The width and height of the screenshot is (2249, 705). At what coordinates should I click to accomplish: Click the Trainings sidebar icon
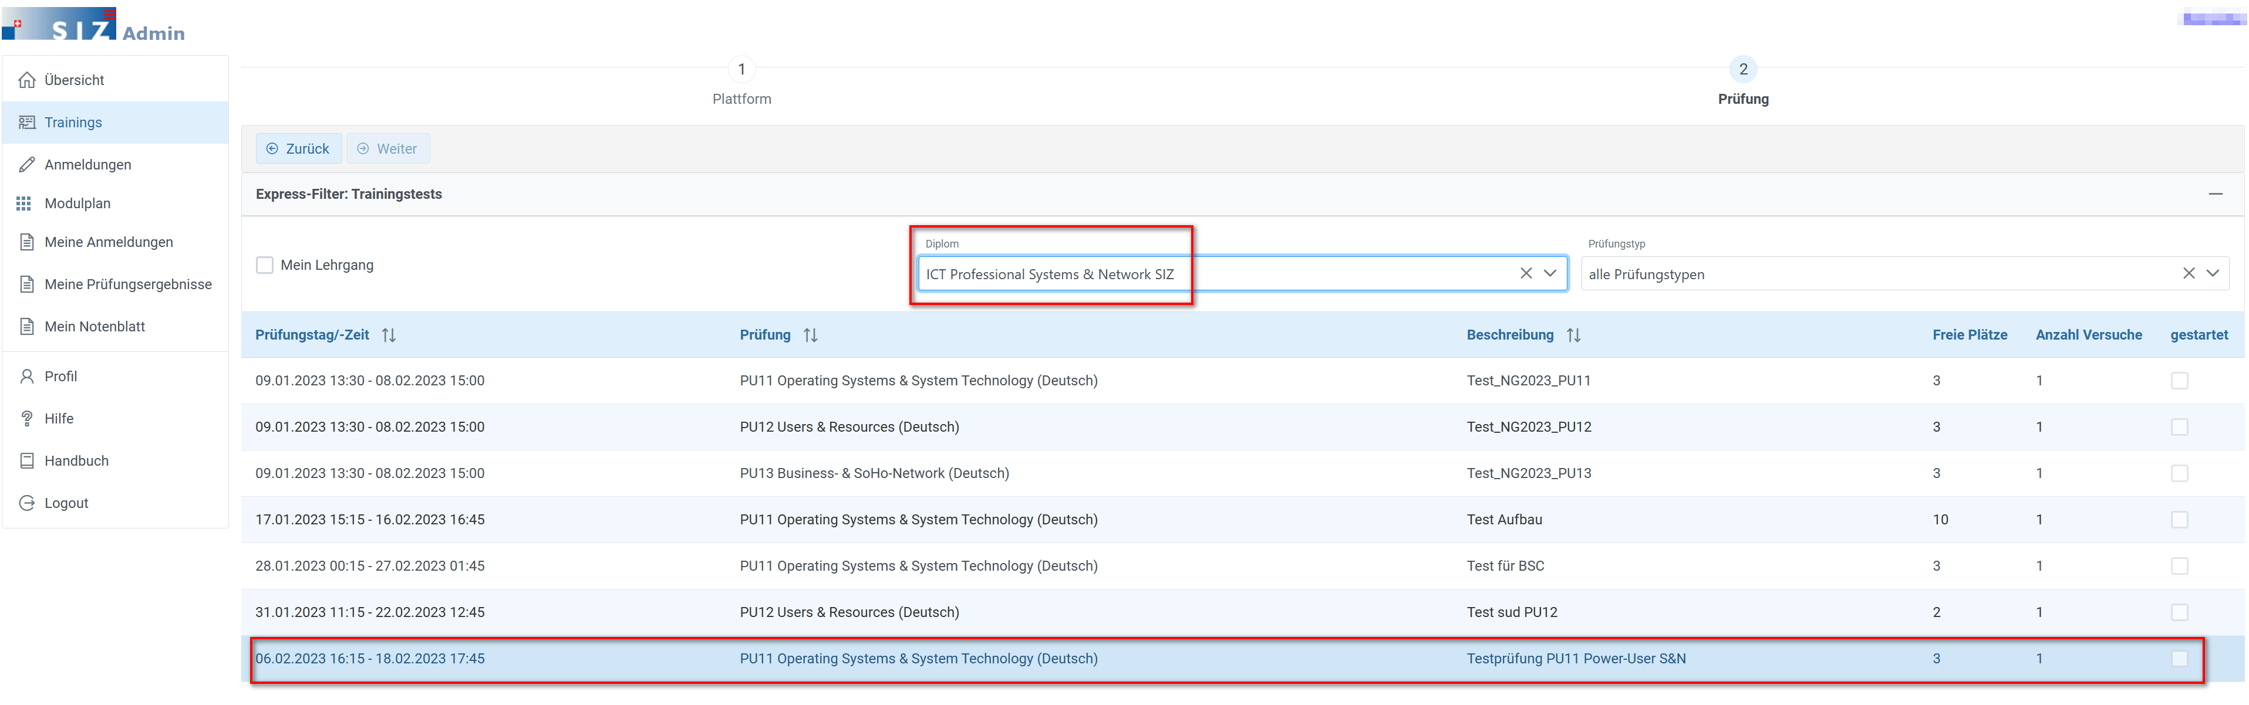[x=27, y=122]
